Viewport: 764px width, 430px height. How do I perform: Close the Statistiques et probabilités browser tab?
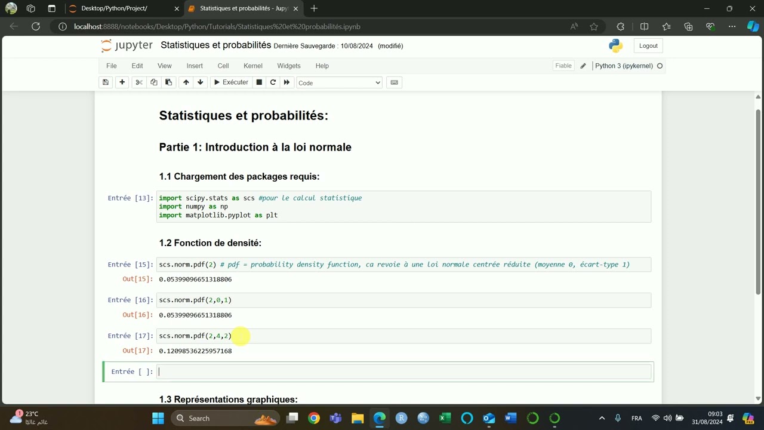[x=297, y=8]
